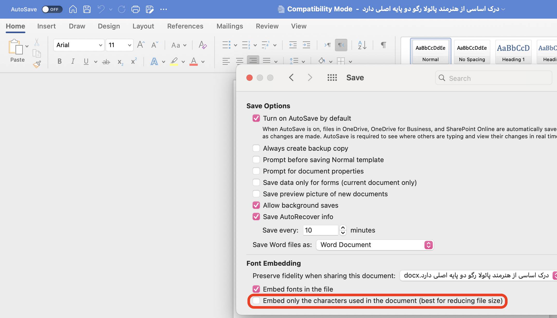Image resolution: width=557 pixels, height=318 pixels.
Task: Click the Format Painter brush icon
Action: pyautogui.click(x=37, y=64)
